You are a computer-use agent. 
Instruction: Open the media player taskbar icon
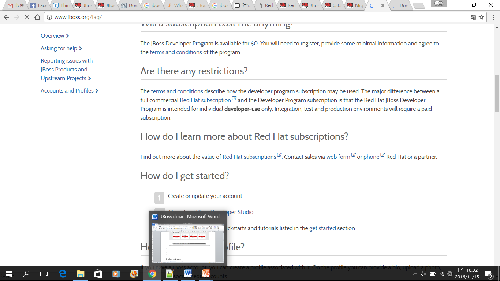(x=116, y=274)
